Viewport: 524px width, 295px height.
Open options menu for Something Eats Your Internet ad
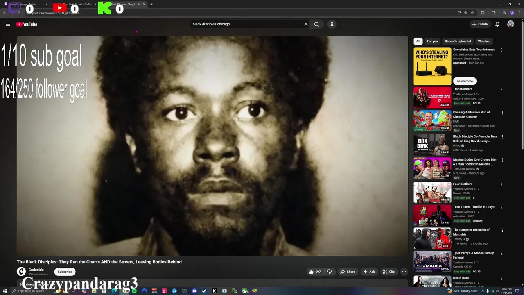coord(501,50)
